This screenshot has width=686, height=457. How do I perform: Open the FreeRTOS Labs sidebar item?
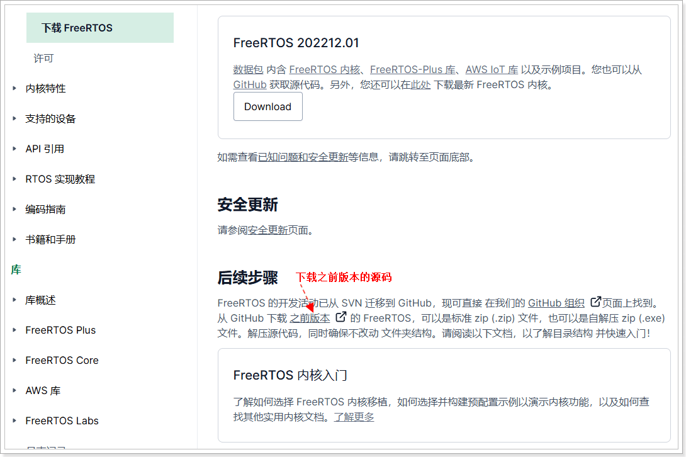coord(62,420)
